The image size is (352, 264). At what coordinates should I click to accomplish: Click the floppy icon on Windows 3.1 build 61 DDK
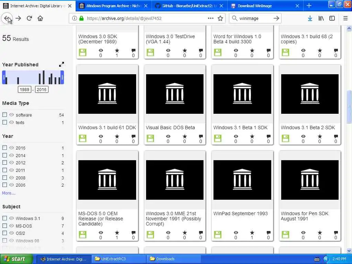click(82, 138)
